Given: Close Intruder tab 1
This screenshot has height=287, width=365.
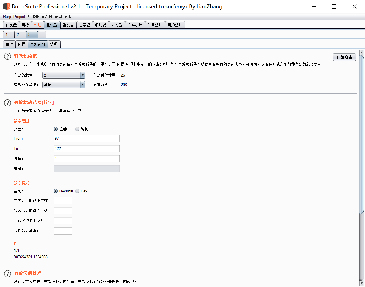Looking at the screenshot, I should (11, 35).
